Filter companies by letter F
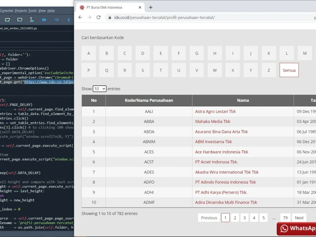This screenshot has width=316, height=237. point(179,53)
